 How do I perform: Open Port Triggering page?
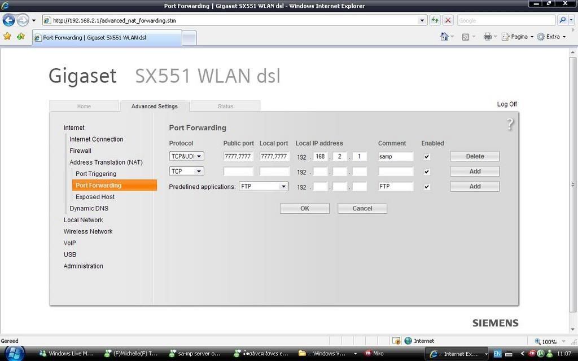pyautogui.click(x=96, y=174)
